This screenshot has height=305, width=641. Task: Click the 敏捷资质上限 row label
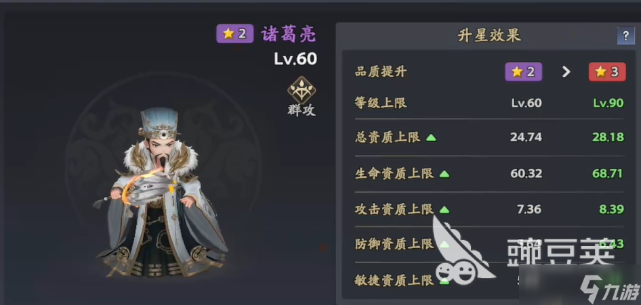[394, 280]
